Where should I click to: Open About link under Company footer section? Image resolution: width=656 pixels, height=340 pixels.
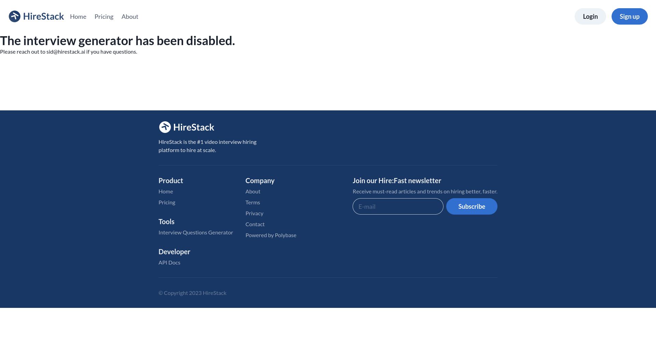coord(253,191)
